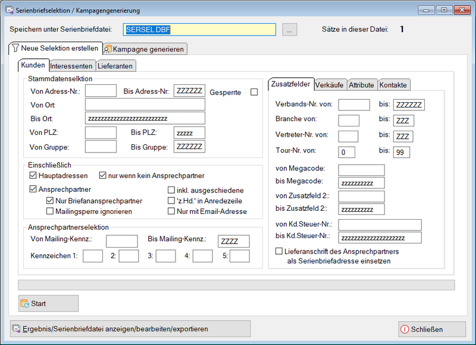Open the Attribute tab
This screenshot has height=345, width=476.
[361, 85]
